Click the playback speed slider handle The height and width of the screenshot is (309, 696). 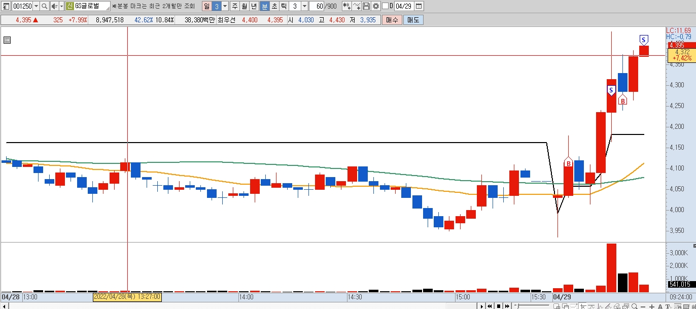coord(517,305)
